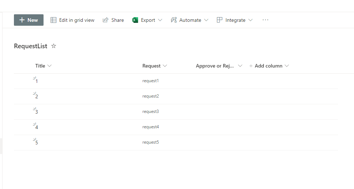
Task: Expand the Add column chevron
Action: [287, 66]
